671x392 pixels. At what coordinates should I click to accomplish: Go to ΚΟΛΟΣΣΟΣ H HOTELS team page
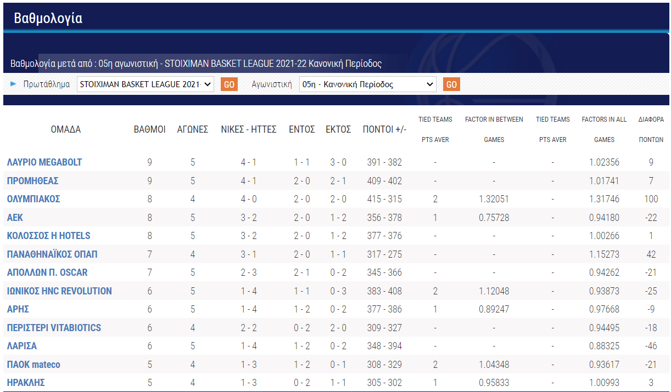(49, 236)
